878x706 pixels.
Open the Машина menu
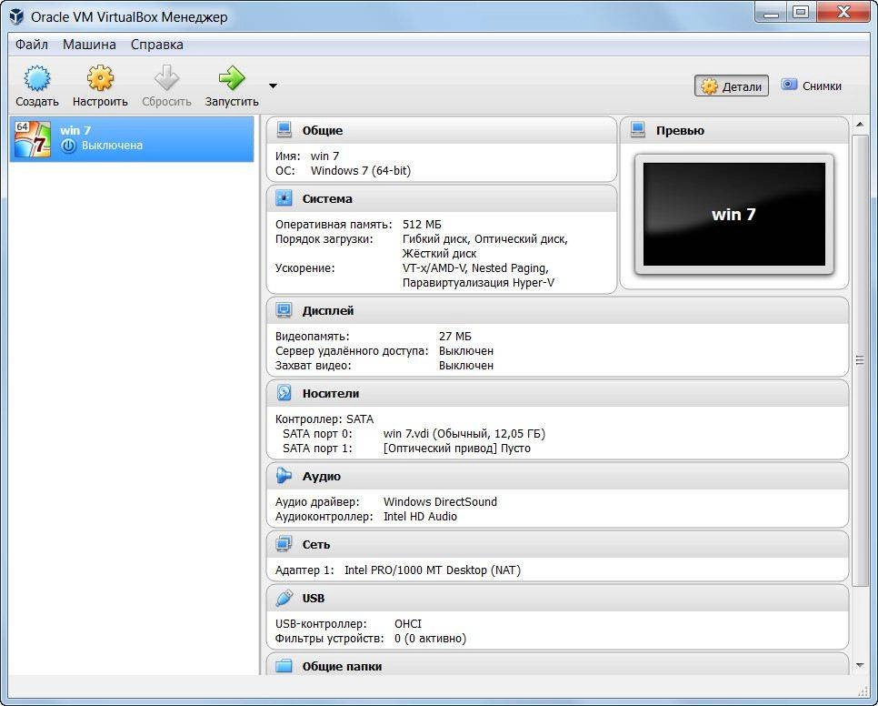(x=89, y=45)
